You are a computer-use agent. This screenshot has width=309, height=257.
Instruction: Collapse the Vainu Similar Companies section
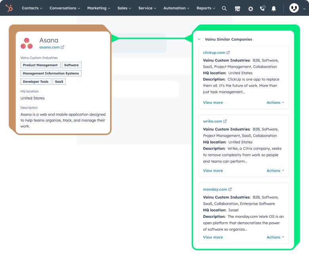coord(199,40)
